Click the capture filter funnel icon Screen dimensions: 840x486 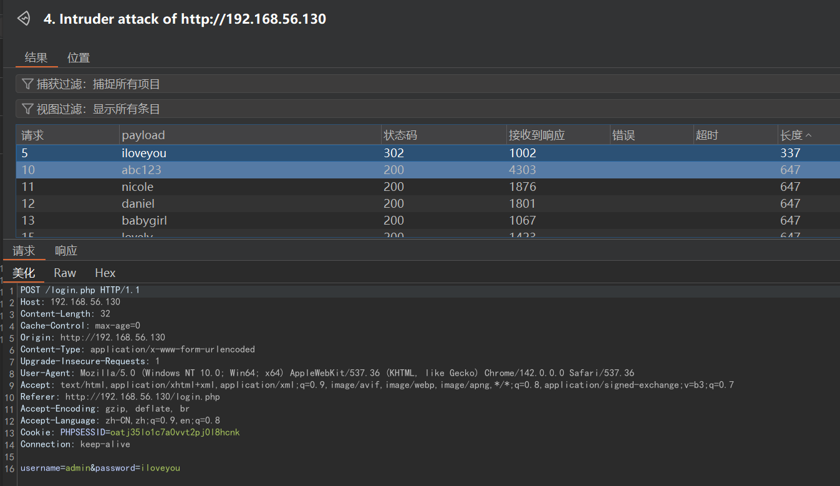pos(27,84)
